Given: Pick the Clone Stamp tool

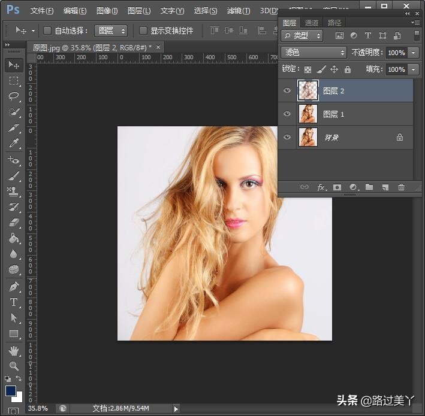Looking at the screenshot, I should pyautogui.click(x=14, y=192).
